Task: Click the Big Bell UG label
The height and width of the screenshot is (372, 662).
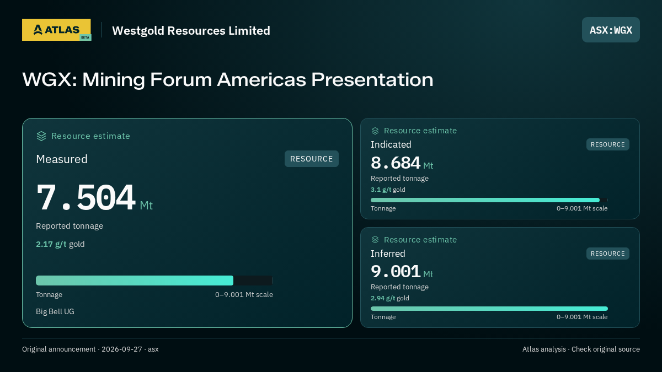Action: [55, 311]
